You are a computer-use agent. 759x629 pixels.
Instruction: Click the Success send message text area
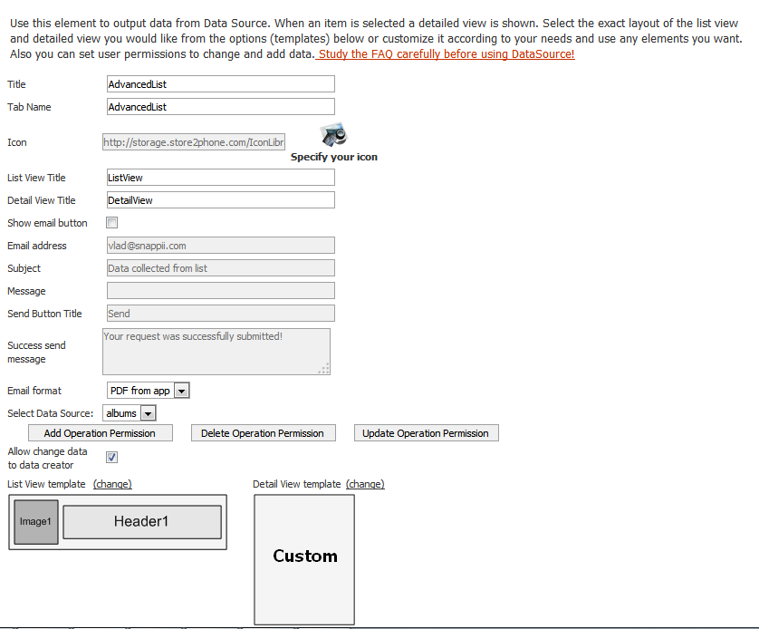click(x=216, y=352)
